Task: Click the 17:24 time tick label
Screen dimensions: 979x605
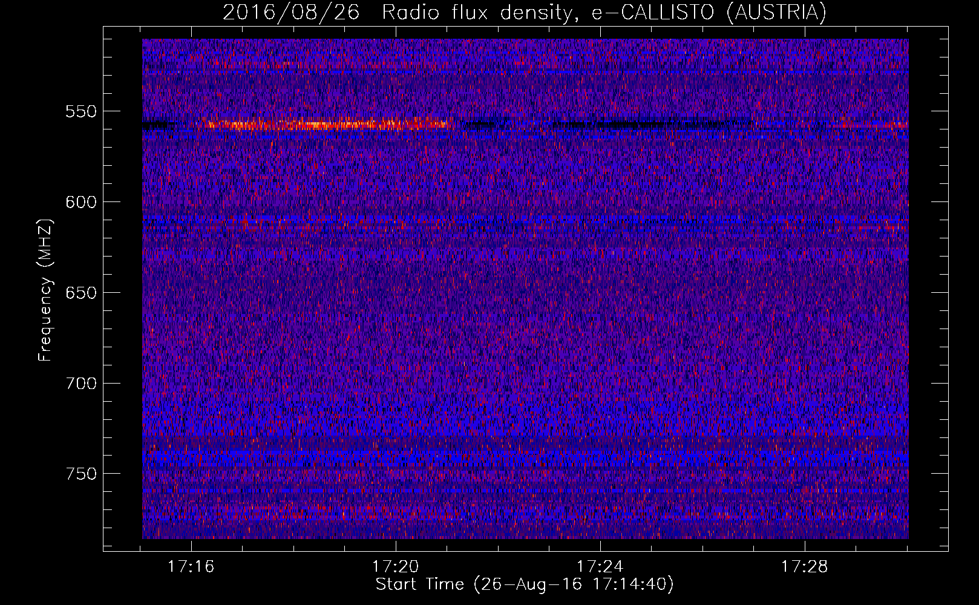Action: (x=600, y=567)
